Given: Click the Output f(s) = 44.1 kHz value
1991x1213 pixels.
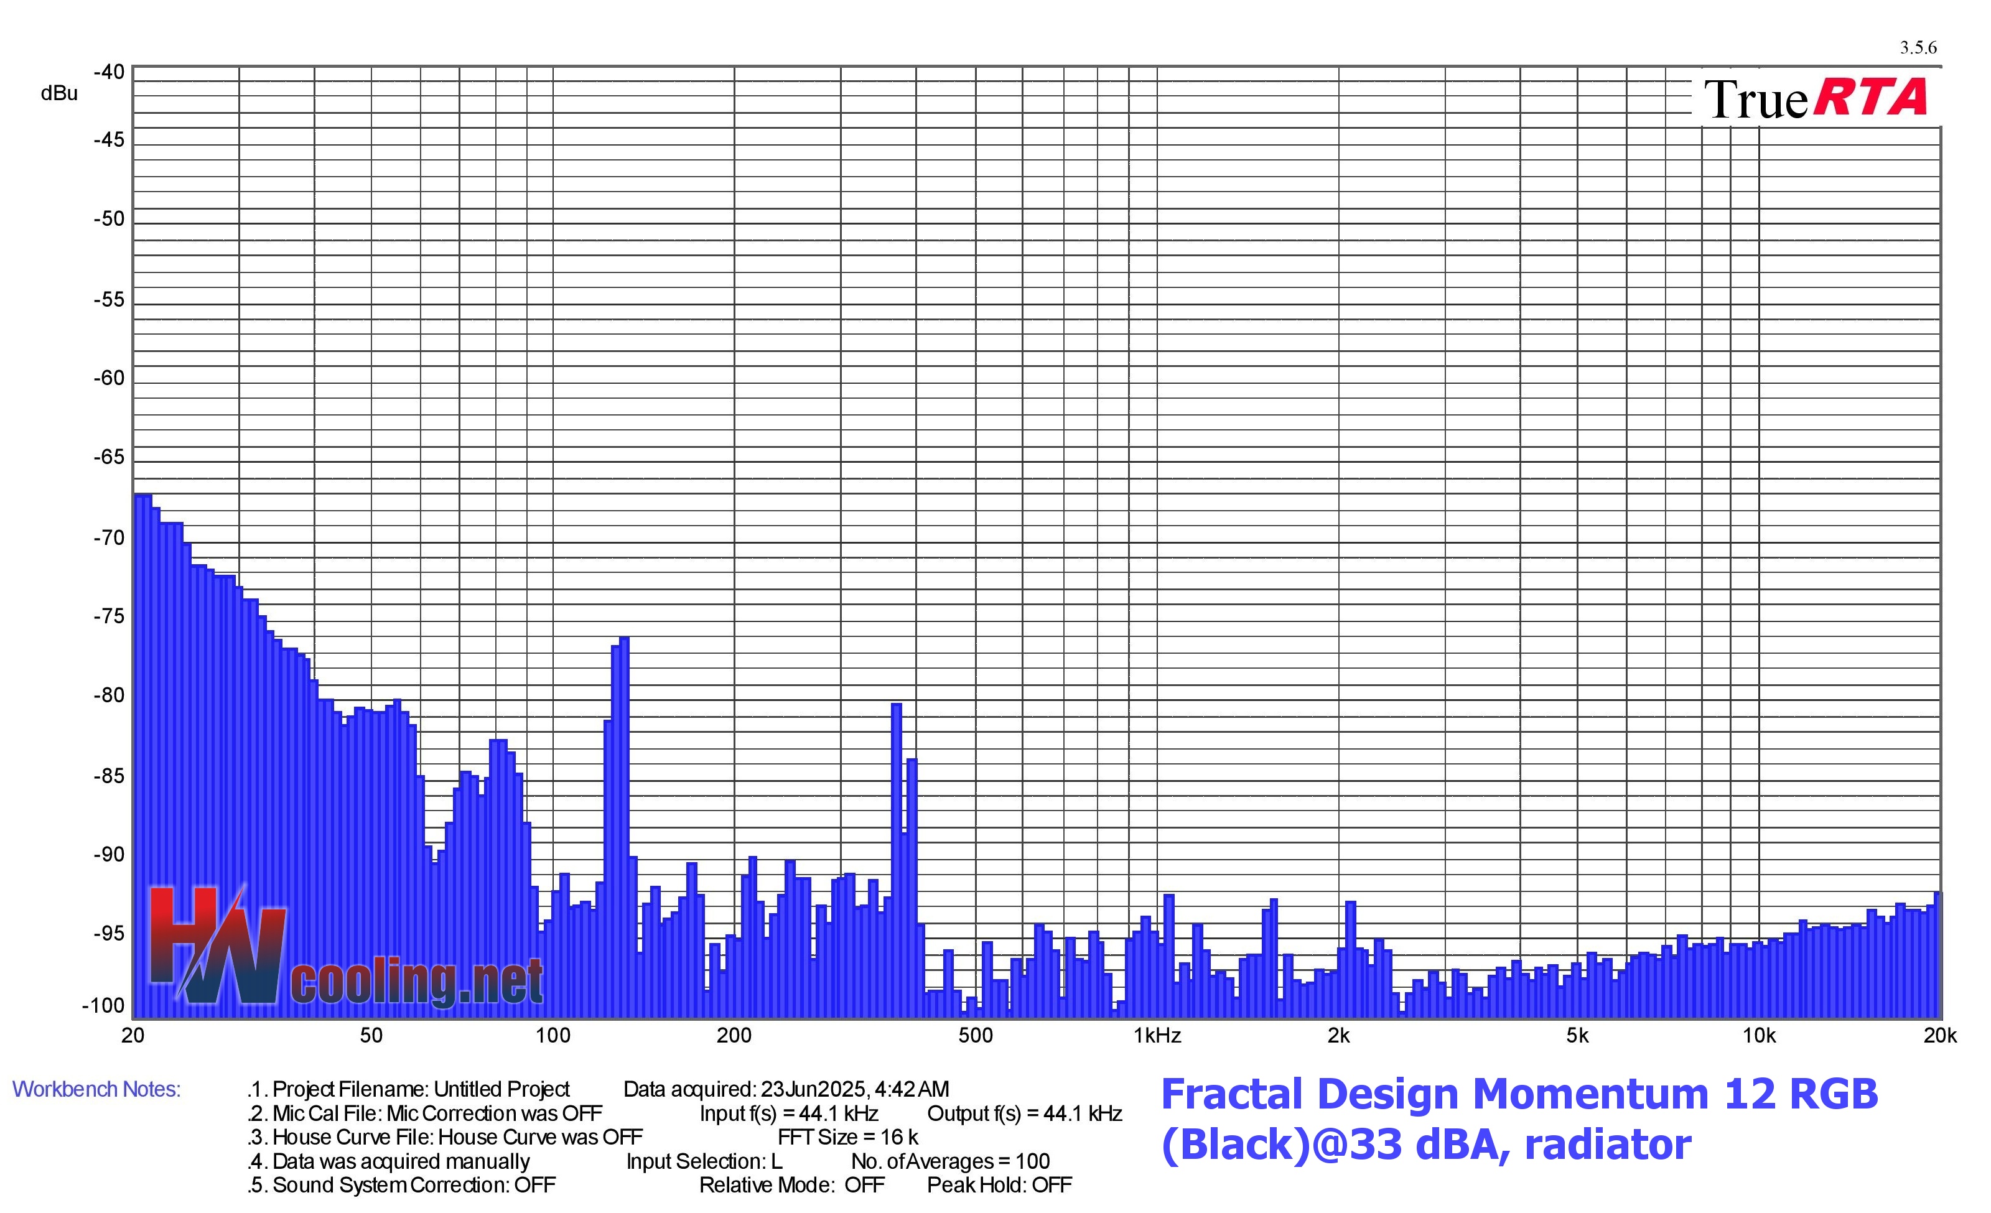Looking at the screenshot, I should (x=1025, y=1113).
